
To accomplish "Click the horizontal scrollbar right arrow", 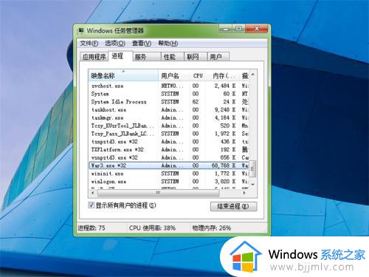I will click(244, 193).
